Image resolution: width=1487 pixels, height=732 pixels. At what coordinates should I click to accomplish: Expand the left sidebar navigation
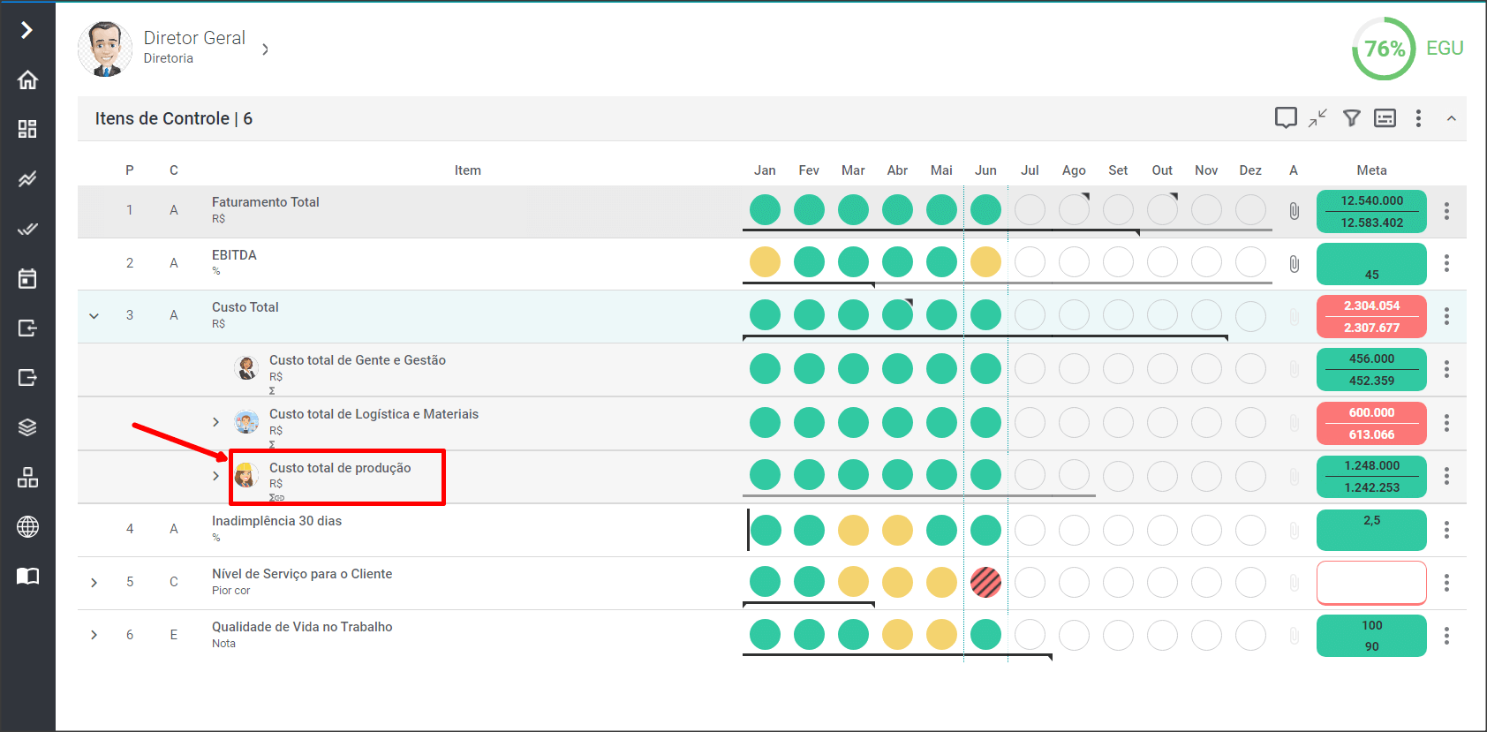tap(27, 30)
